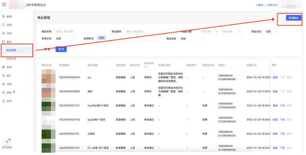Focus the 商品名称 input field
Screen dimensions: 306x155
[79, 32]
